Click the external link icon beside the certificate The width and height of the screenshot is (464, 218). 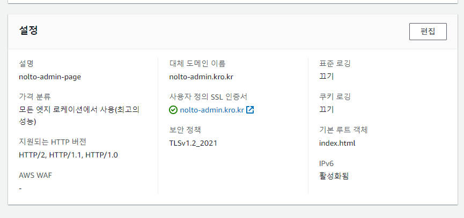pos(250,110)
